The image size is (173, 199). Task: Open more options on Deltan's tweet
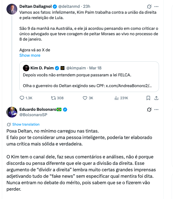[x=156, y=6]
